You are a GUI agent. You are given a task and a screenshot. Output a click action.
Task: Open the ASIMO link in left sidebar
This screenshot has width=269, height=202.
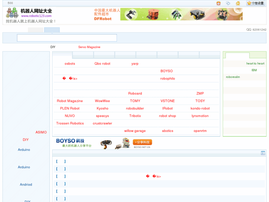click(41, 132)
